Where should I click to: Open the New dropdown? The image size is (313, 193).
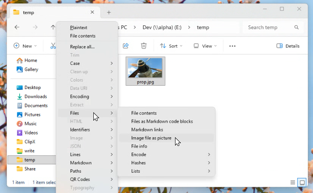point(25,46)
